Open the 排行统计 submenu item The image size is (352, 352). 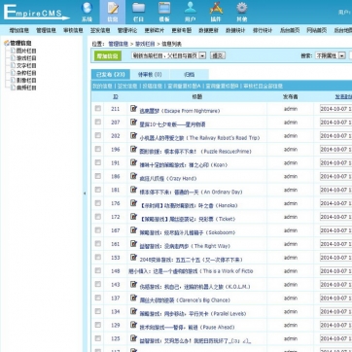click(x=263, y=30)
